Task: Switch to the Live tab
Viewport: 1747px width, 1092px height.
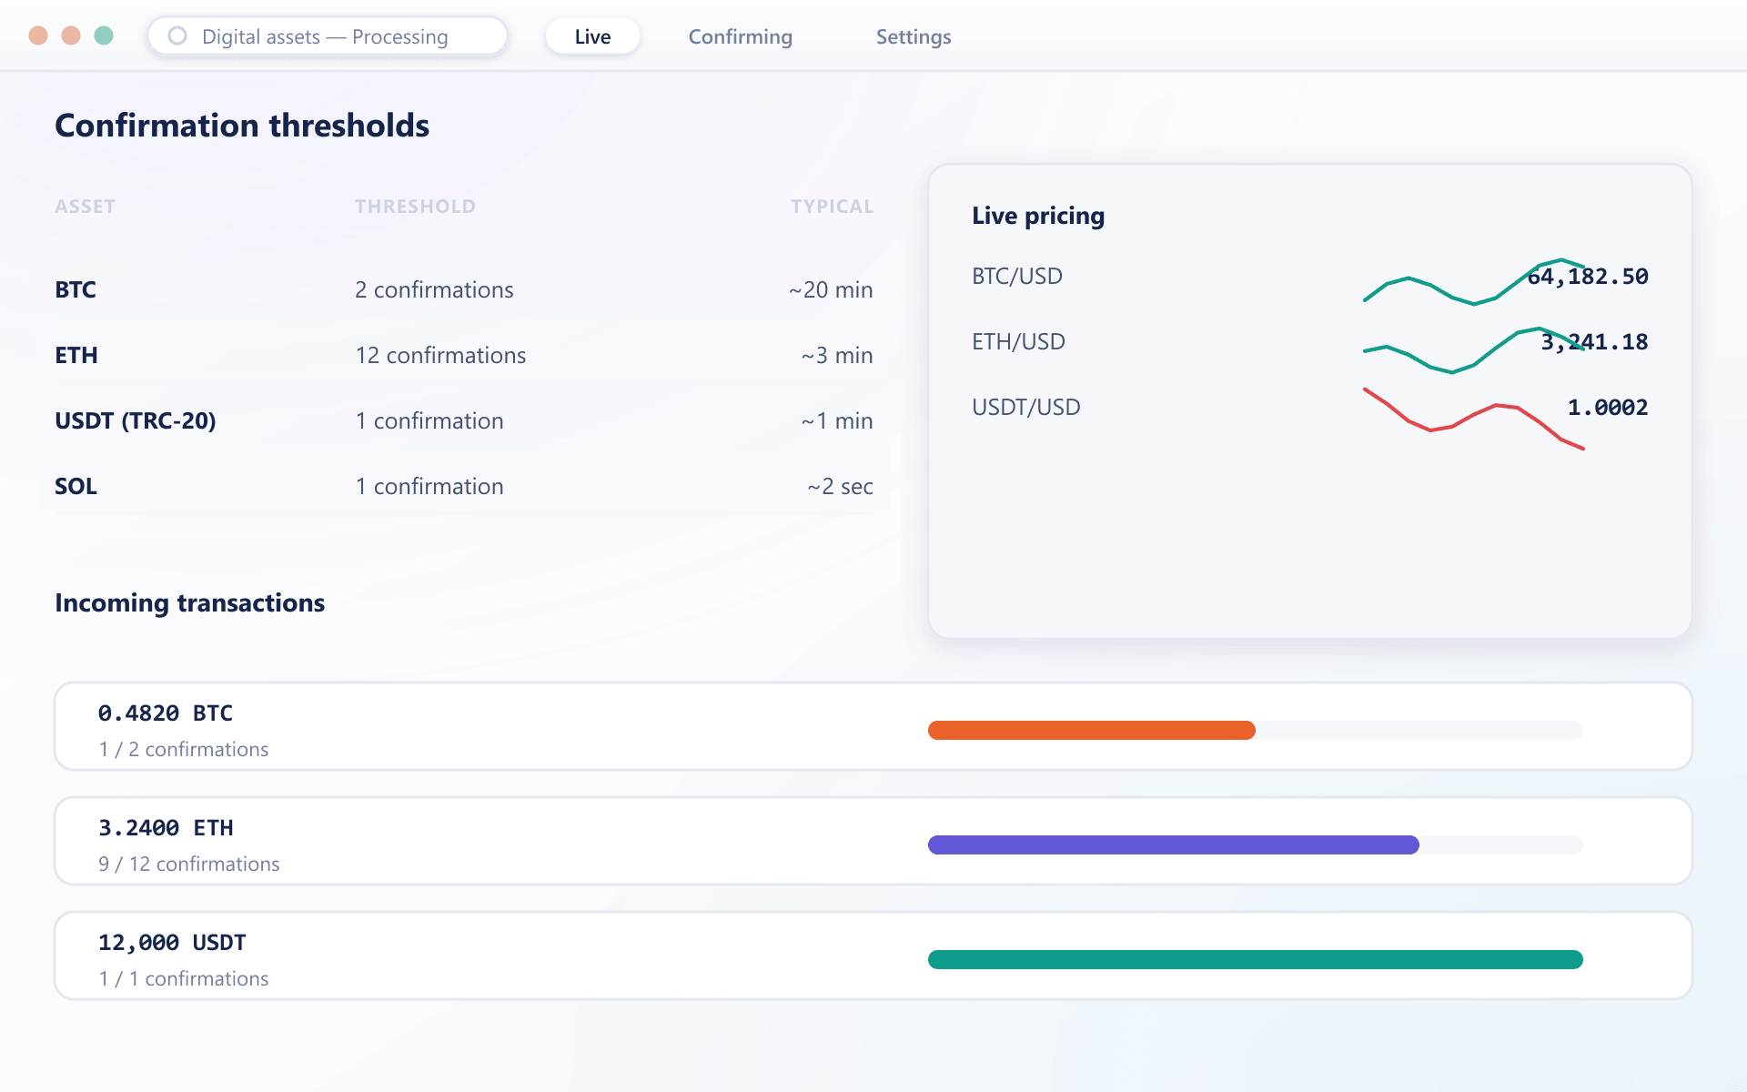Action: click(x=592, y=36)
